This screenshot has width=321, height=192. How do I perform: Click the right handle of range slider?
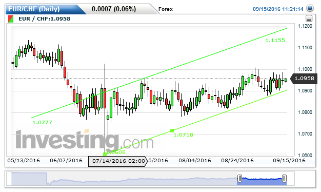click(284, 178)
